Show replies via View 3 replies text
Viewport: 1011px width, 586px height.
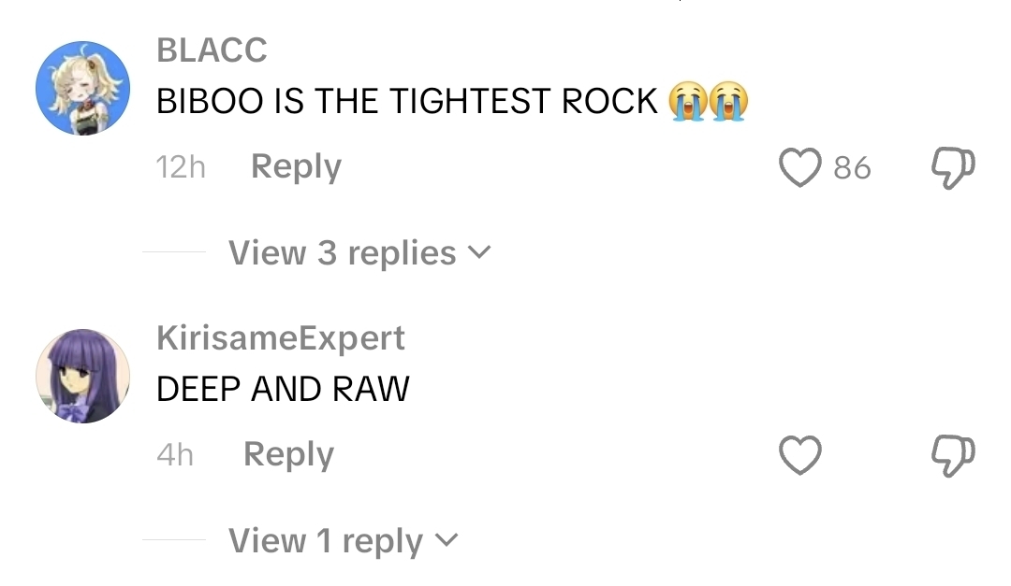pyautogui.click(x=343, y=252)
